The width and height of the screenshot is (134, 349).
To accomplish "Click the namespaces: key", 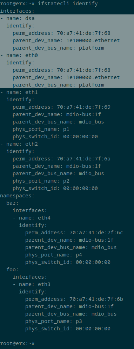I will 17,196.
